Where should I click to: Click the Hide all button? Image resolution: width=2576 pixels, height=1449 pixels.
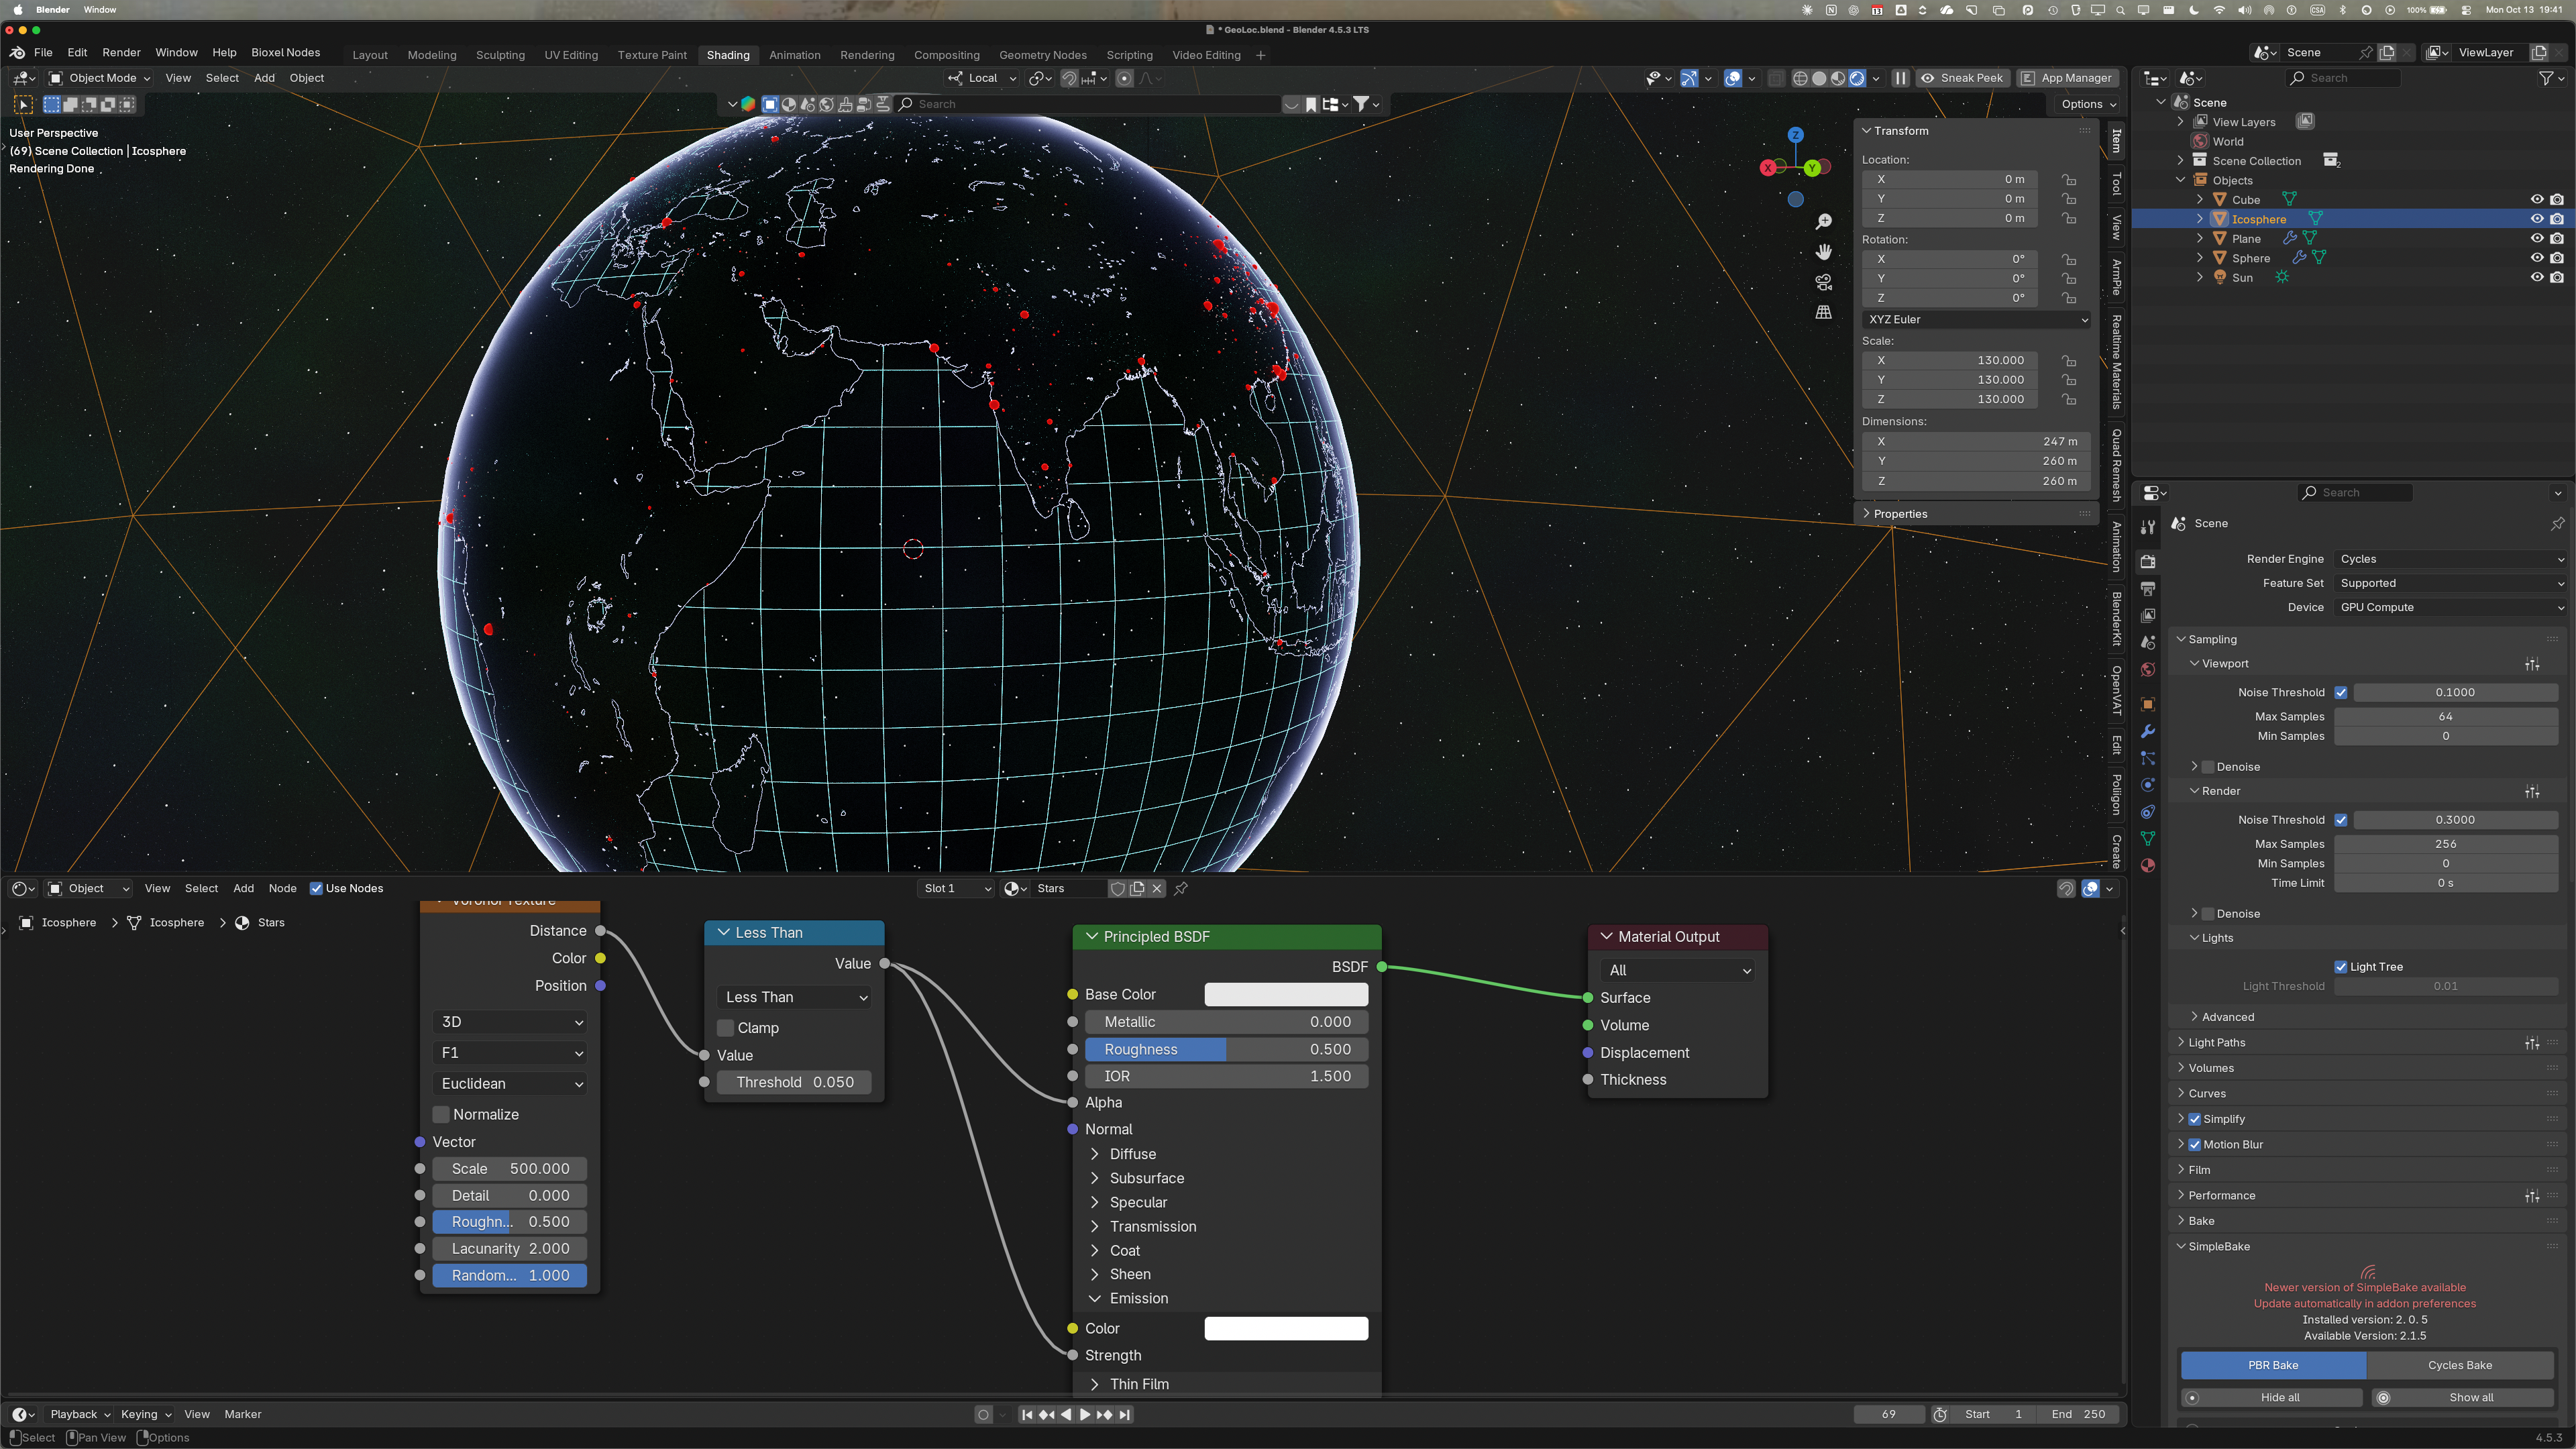(2271, 1398)
